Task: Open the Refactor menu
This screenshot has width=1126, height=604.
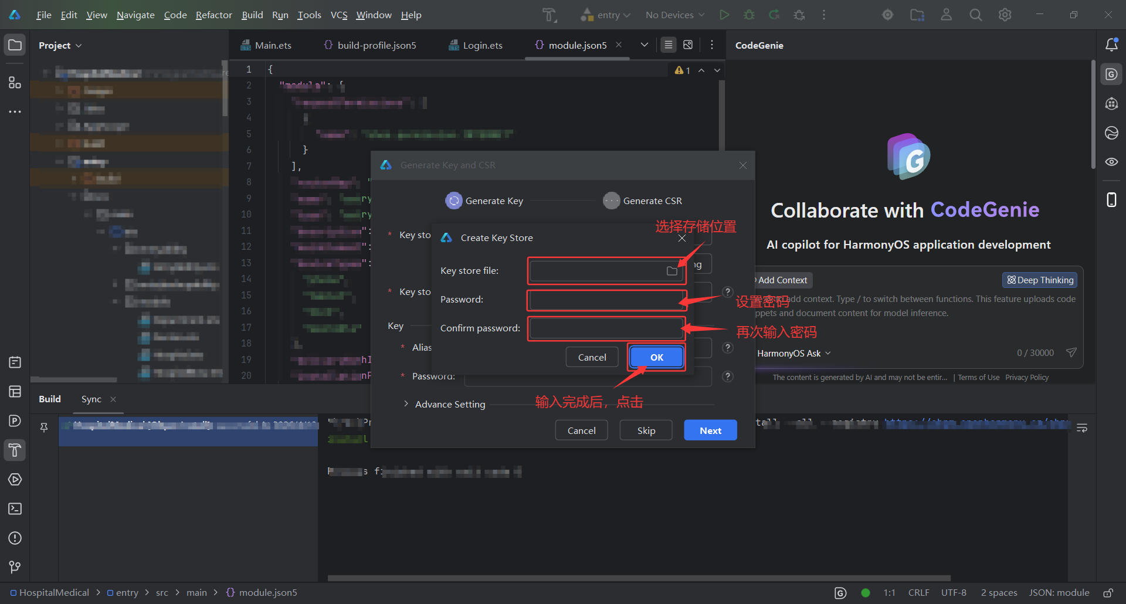Action: click(x=214, y=15)
